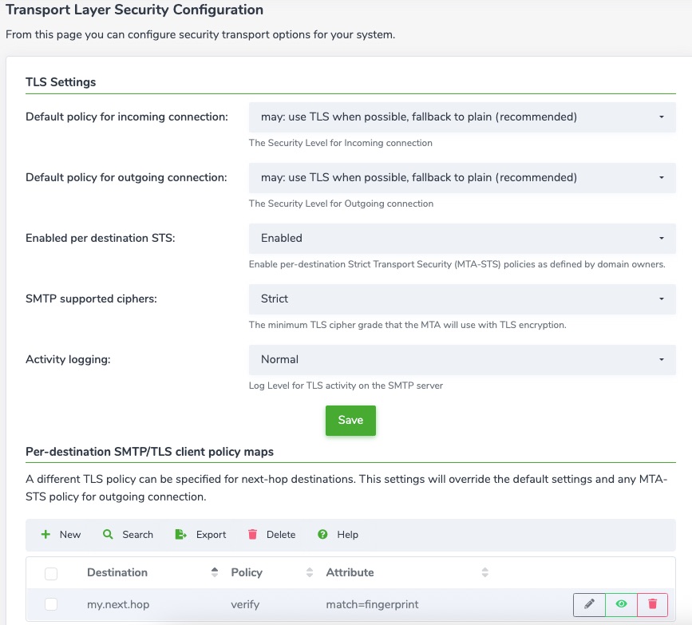The image size is (692, 625).
Task: Click the Search magnifier icon
Action: (108, 535)
